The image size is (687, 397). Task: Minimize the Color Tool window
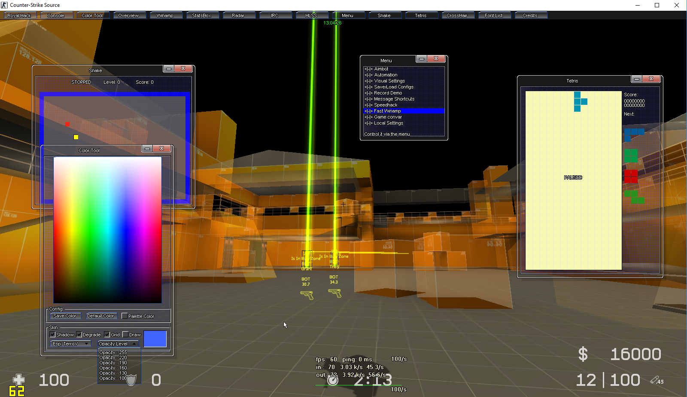point(147,148)
